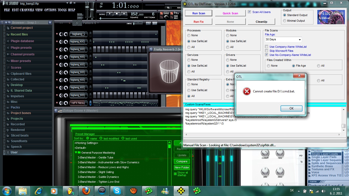Open Skype from the taskbar

[x=117, y=191]
